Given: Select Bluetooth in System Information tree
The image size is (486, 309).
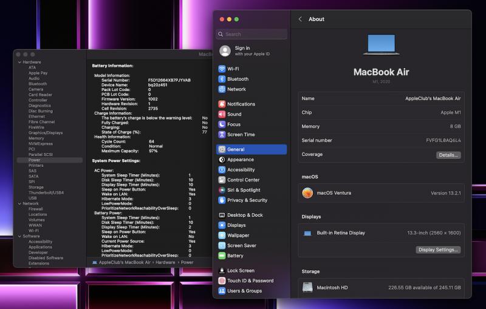Looking at the screenshot, I should (x=38, y=84).
